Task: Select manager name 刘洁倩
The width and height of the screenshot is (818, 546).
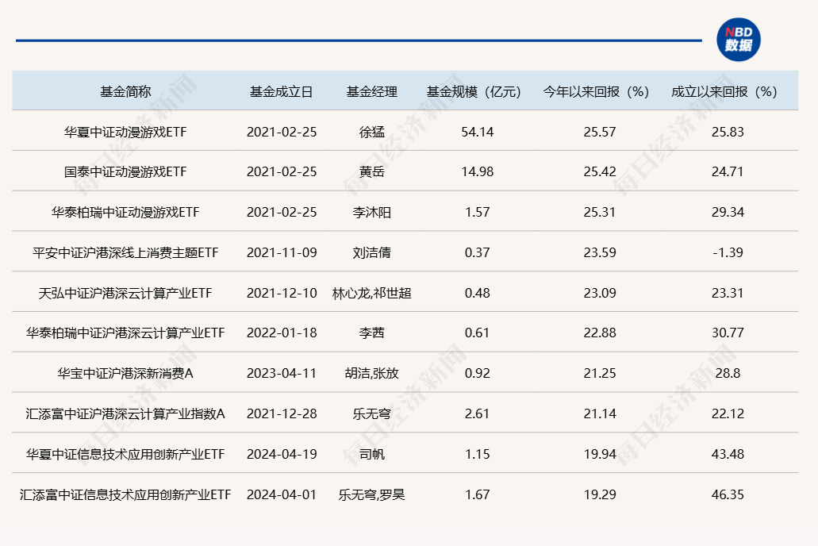Action: [372, 252]
